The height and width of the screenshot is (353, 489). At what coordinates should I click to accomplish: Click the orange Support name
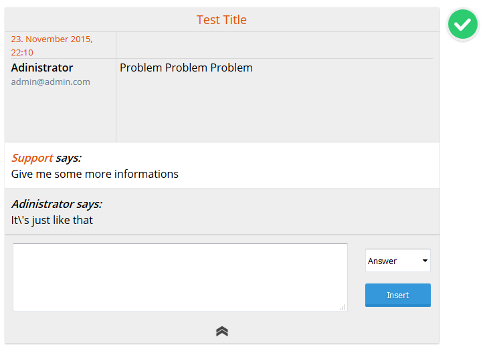(32, 158)
